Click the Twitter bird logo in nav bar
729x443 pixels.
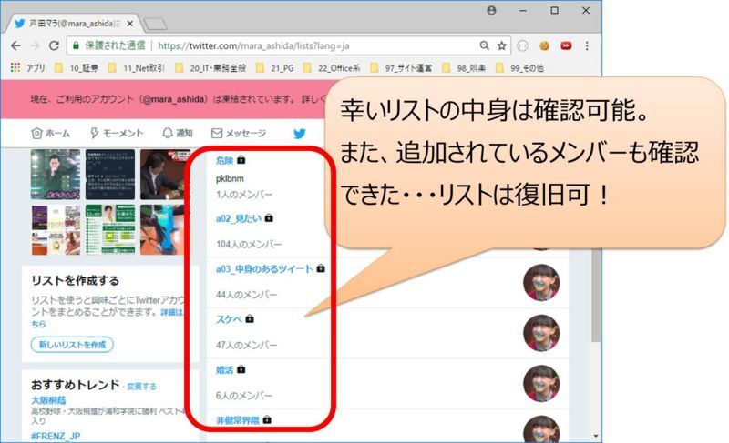pos(300,134)
